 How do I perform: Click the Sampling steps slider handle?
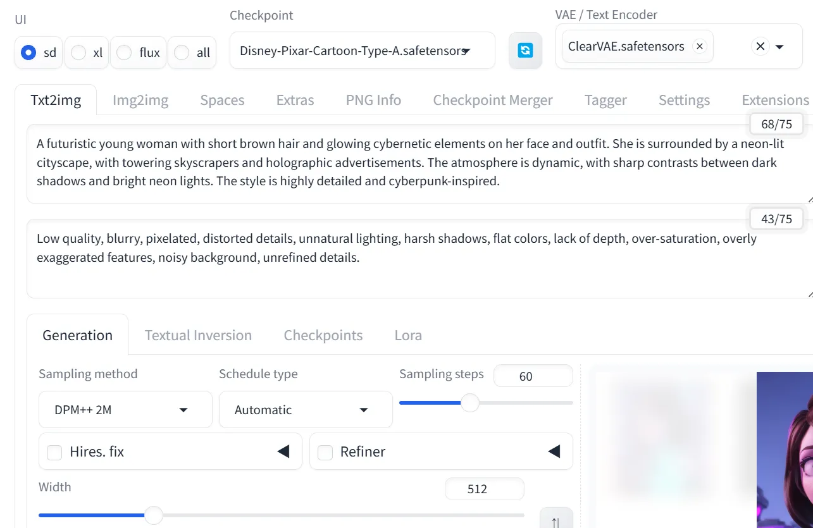(x=469, y=403)
